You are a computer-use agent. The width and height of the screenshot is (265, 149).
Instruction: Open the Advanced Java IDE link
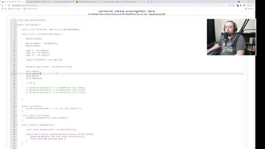[x=157, y=14]
